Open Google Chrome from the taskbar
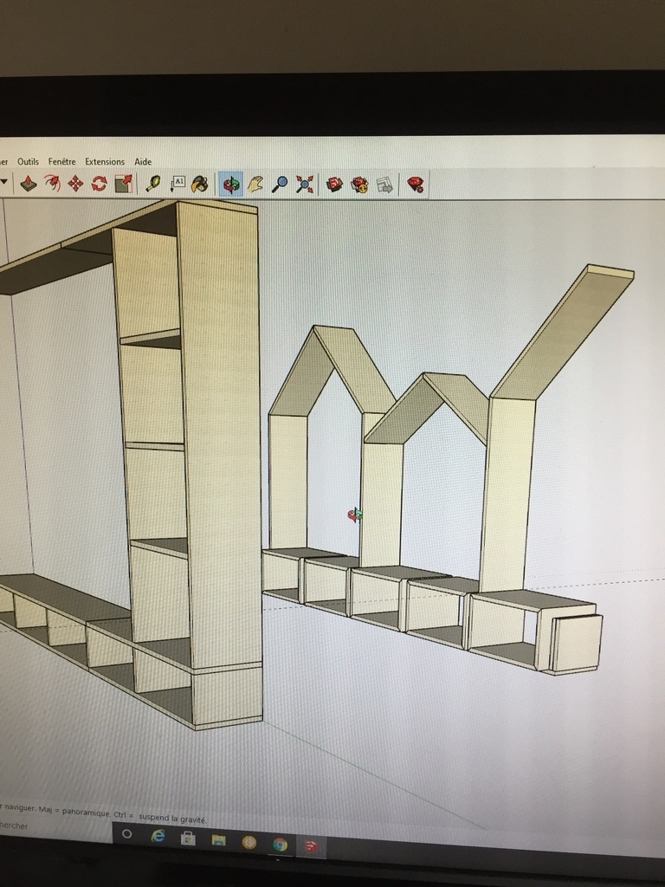This screenshot has width=665, height=887. pos(280,845)
